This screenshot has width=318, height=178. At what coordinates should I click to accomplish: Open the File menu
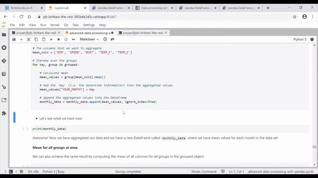click(x=12, y=25)
